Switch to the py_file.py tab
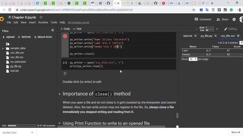 [x=206, y=36]
